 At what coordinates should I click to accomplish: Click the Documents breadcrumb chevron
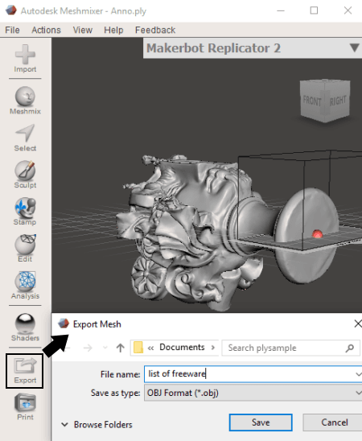[213, 348]
